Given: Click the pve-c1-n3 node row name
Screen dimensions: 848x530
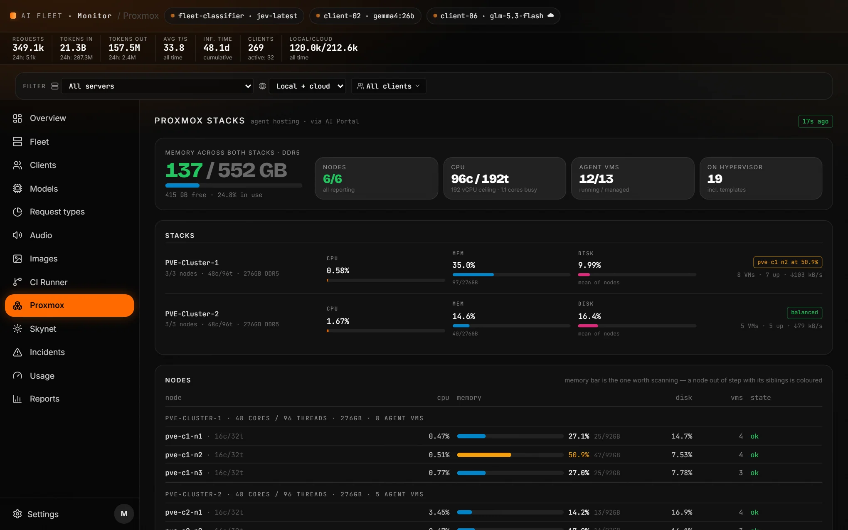Looking at the screenshot, I should [183, 473].
